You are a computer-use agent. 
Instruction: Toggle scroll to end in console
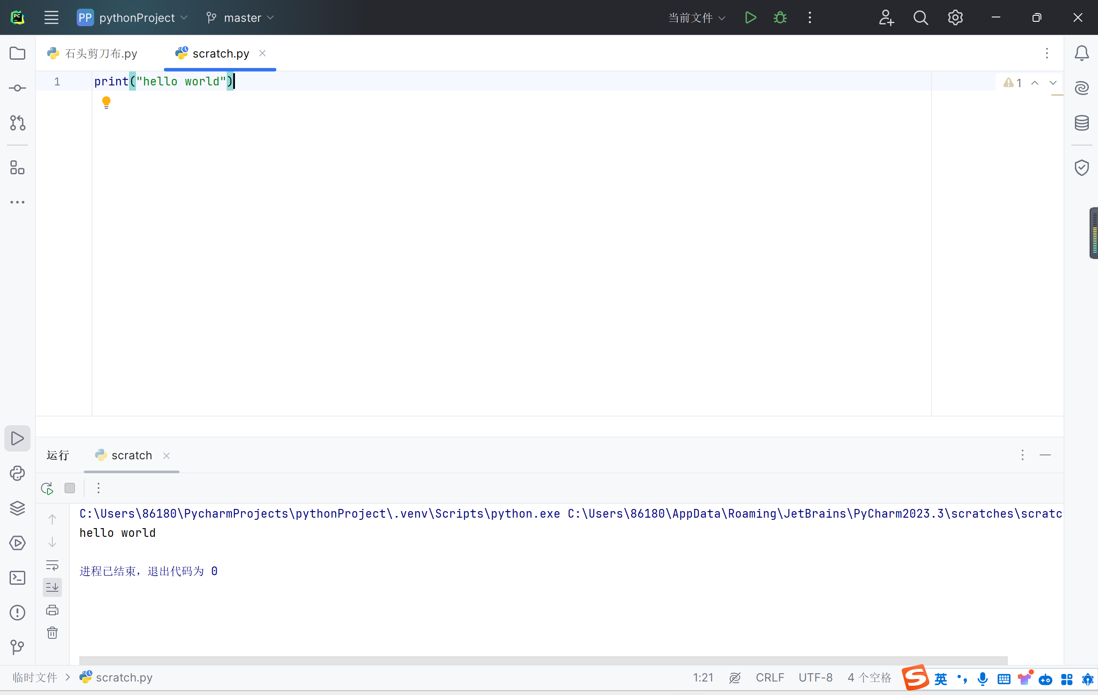(52, 587)
